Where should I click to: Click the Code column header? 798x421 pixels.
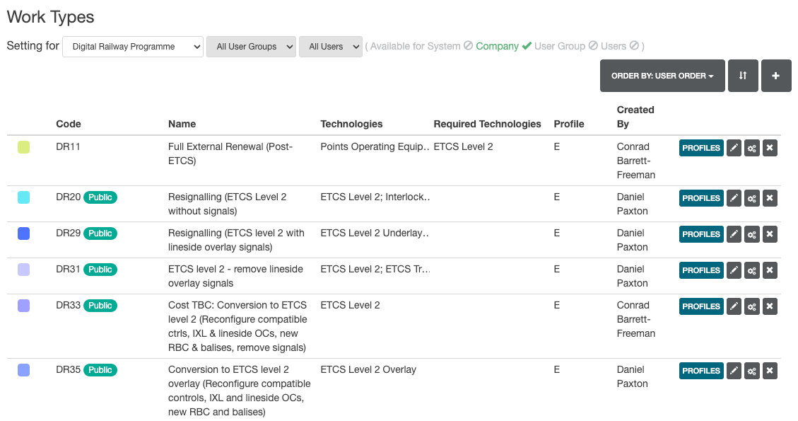69,124
